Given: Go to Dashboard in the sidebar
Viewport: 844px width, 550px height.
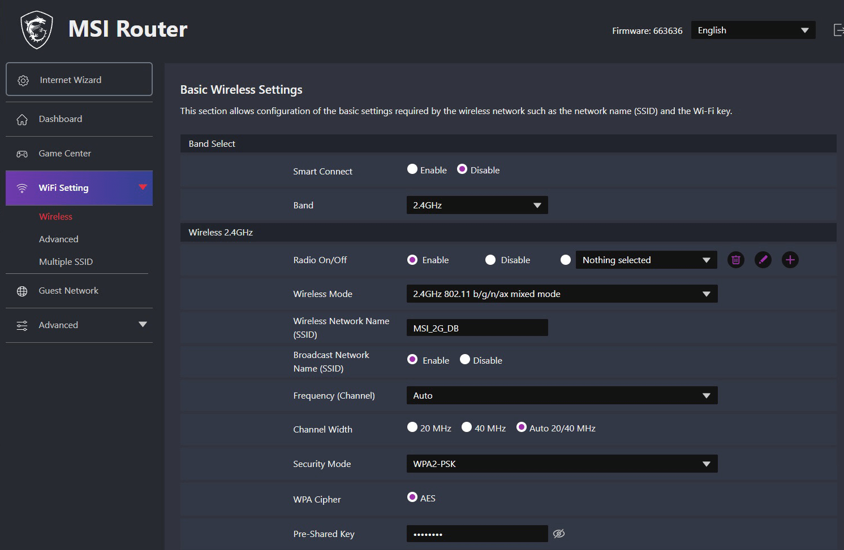Looking at the screenshot, I should (60, 119).
